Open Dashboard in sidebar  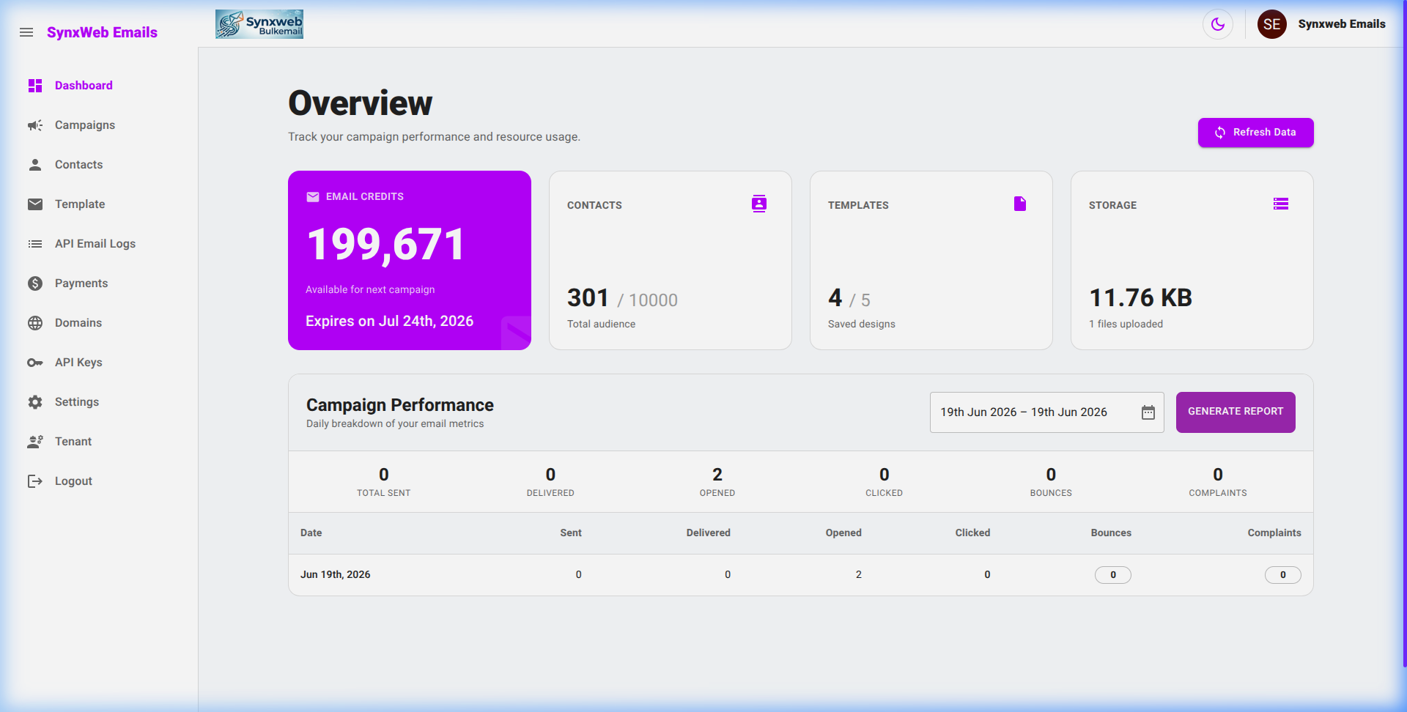(x=84, y=86)
